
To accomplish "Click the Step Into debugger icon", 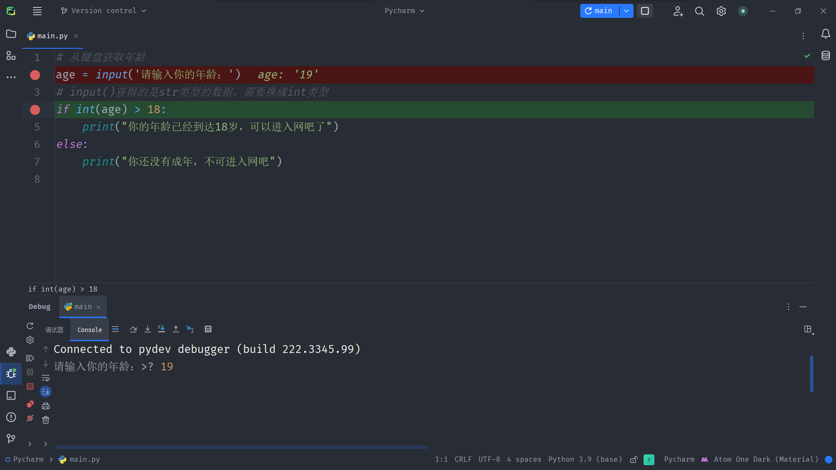I will point(148,329).
